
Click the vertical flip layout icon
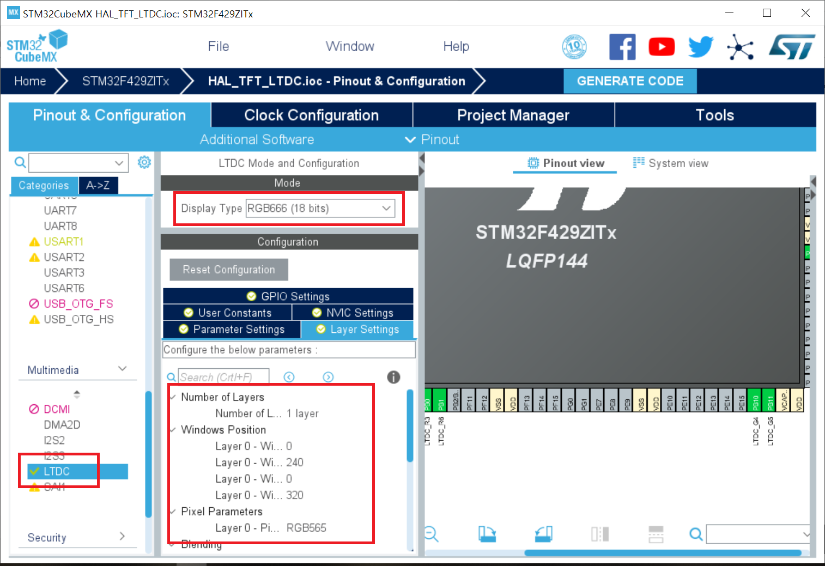600,534
